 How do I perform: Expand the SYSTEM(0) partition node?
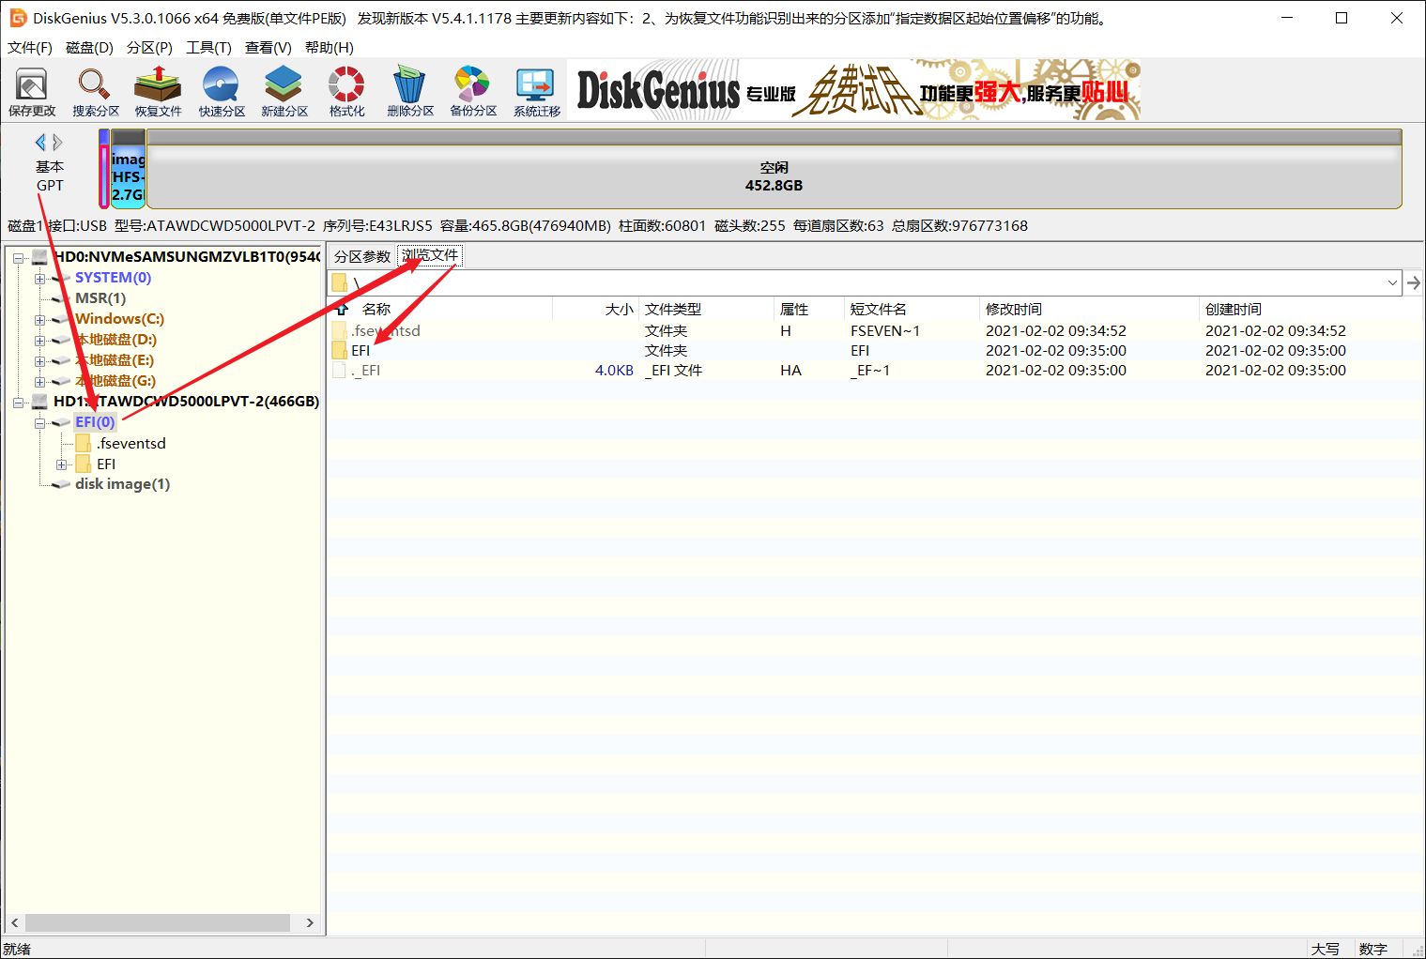[39, 279]
